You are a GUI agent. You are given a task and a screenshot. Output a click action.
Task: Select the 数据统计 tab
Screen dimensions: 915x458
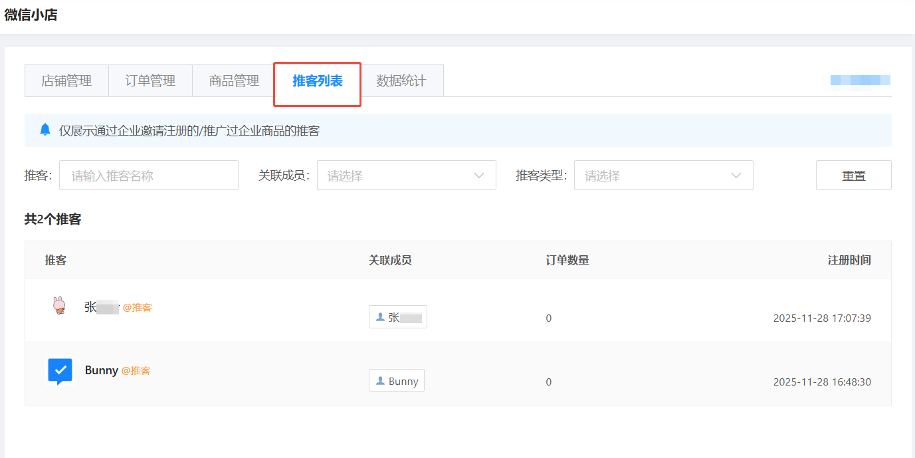coord(401,81)
